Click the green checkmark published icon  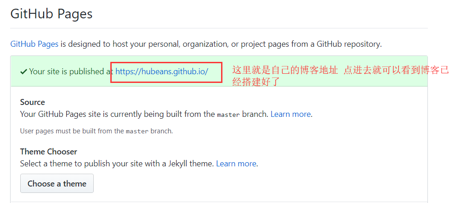tap(24, 72)
